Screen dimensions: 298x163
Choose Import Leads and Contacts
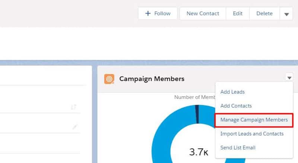click(x=252, y=133)
